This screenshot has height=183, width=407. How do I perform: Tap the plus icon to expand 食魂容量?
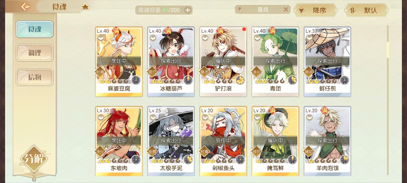pyautogui.click(x=188, y=10)
